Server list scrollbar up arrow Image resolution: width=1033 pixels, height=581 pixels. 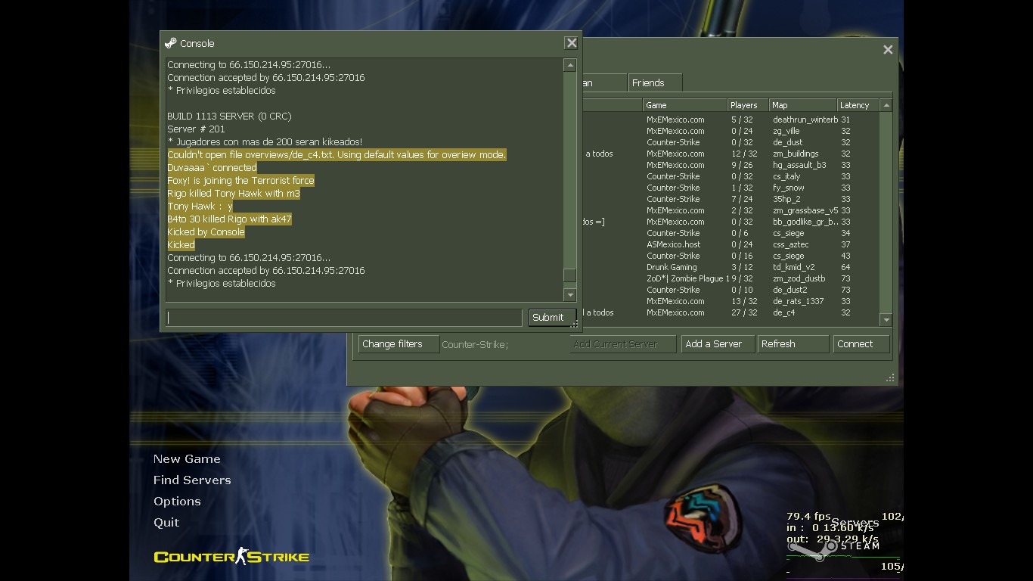[886, 106]
